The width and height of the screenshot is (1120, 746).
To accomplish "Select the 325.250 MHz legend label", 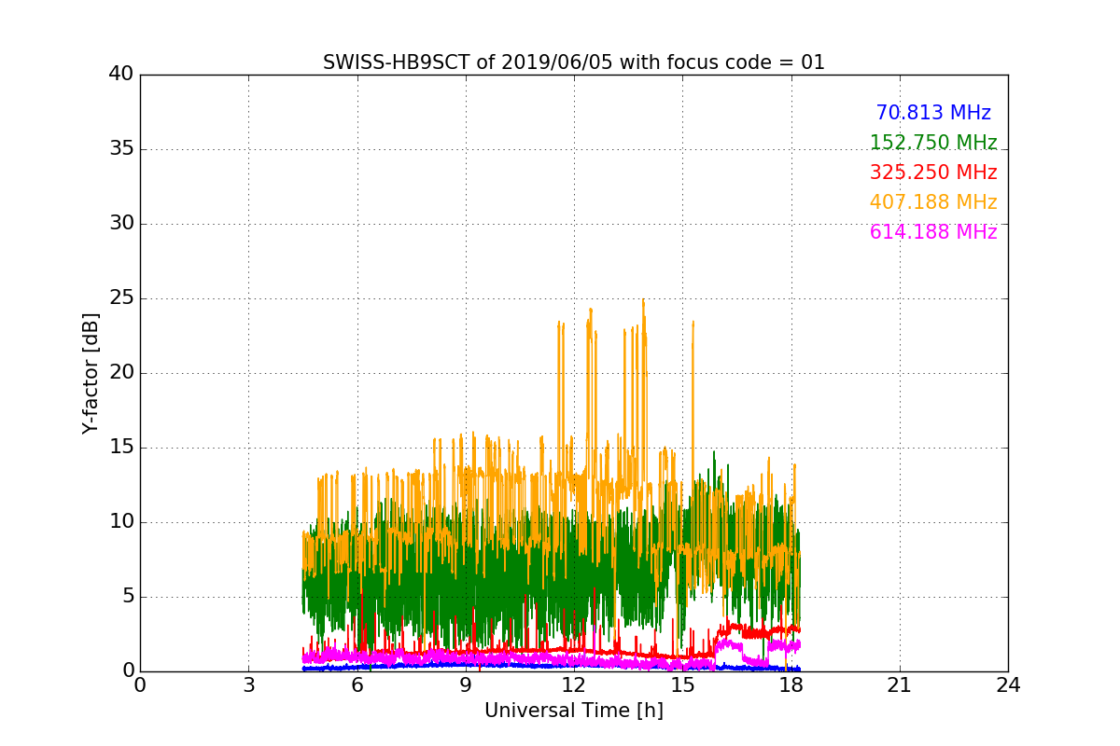I will tap(933, 173).
